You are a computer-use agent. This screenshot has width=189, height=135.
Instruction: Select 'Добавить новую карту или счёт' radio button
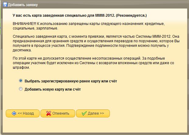click(x=21, y=89)
